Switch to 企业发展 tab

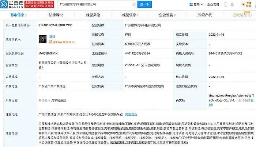point(167,15)
